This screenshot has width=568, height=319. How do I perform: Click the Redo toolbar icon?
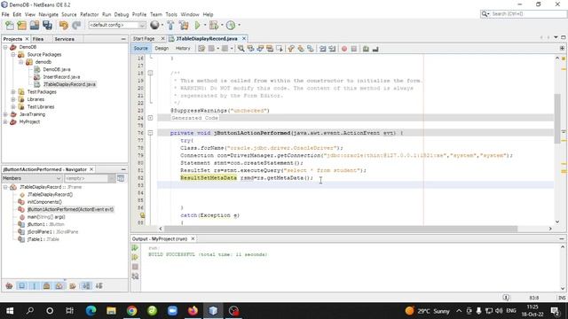(x=76, y=26)
